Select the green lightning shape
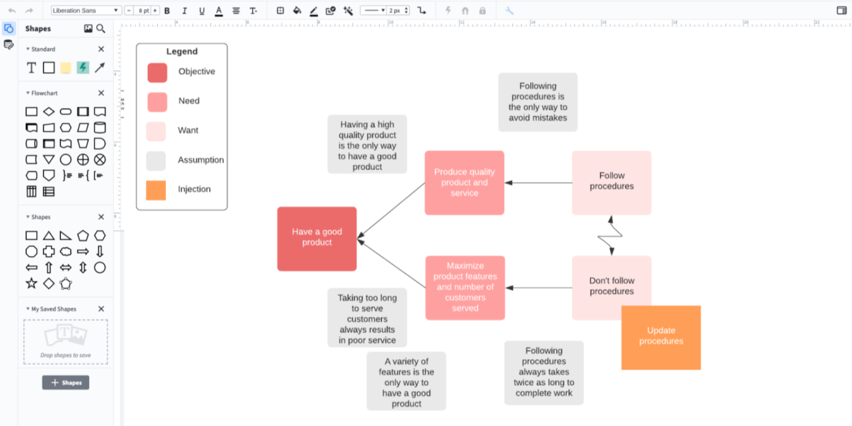Viewport: 852px width, 426px height. click(83, 67)
